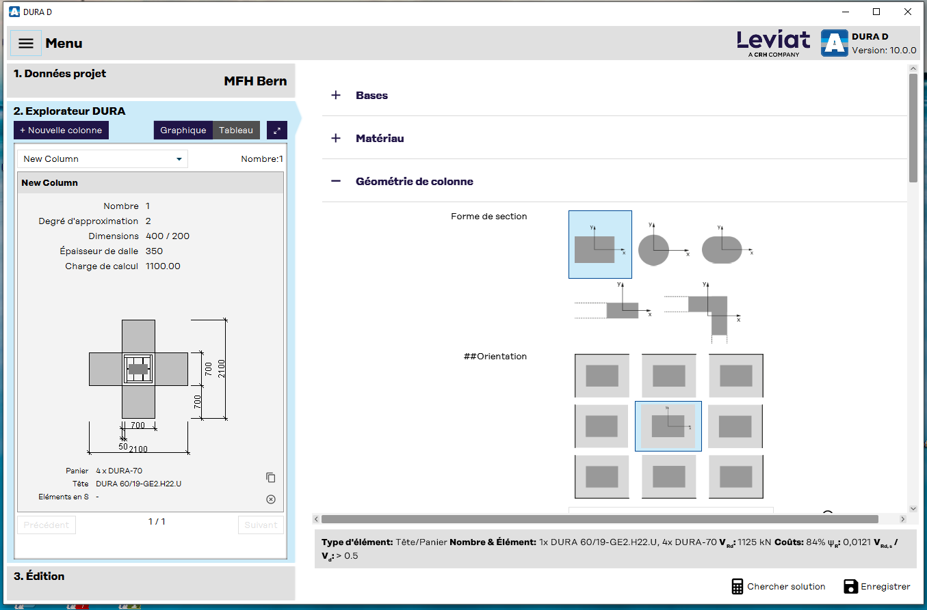
Task: Switch explorer view to Tableau
Action: pyautogui.click(x=236, y=130)
